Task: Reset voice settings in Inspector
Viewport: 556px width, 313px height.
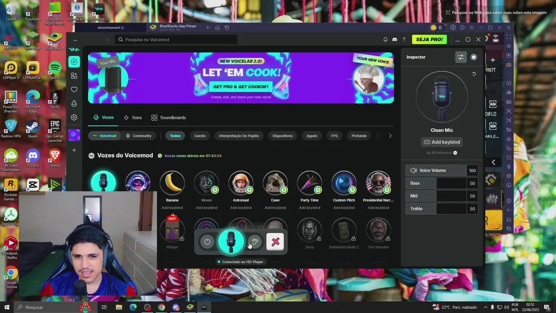Action: [x=474, y=74]
